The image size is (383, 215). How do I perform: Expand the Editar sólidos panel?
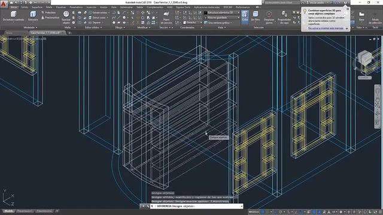[93, 27]
